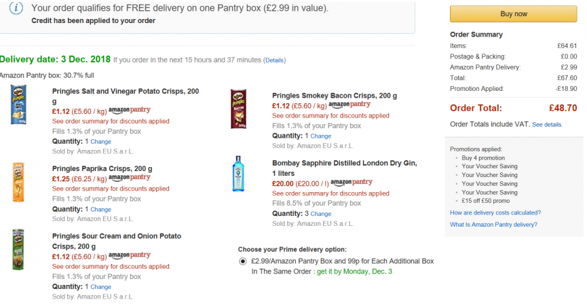This screenshot has width=587, height=304.
Task: Click Amazon Pantry logo beside Bombay Sapphire
Action: click(351, 183)
